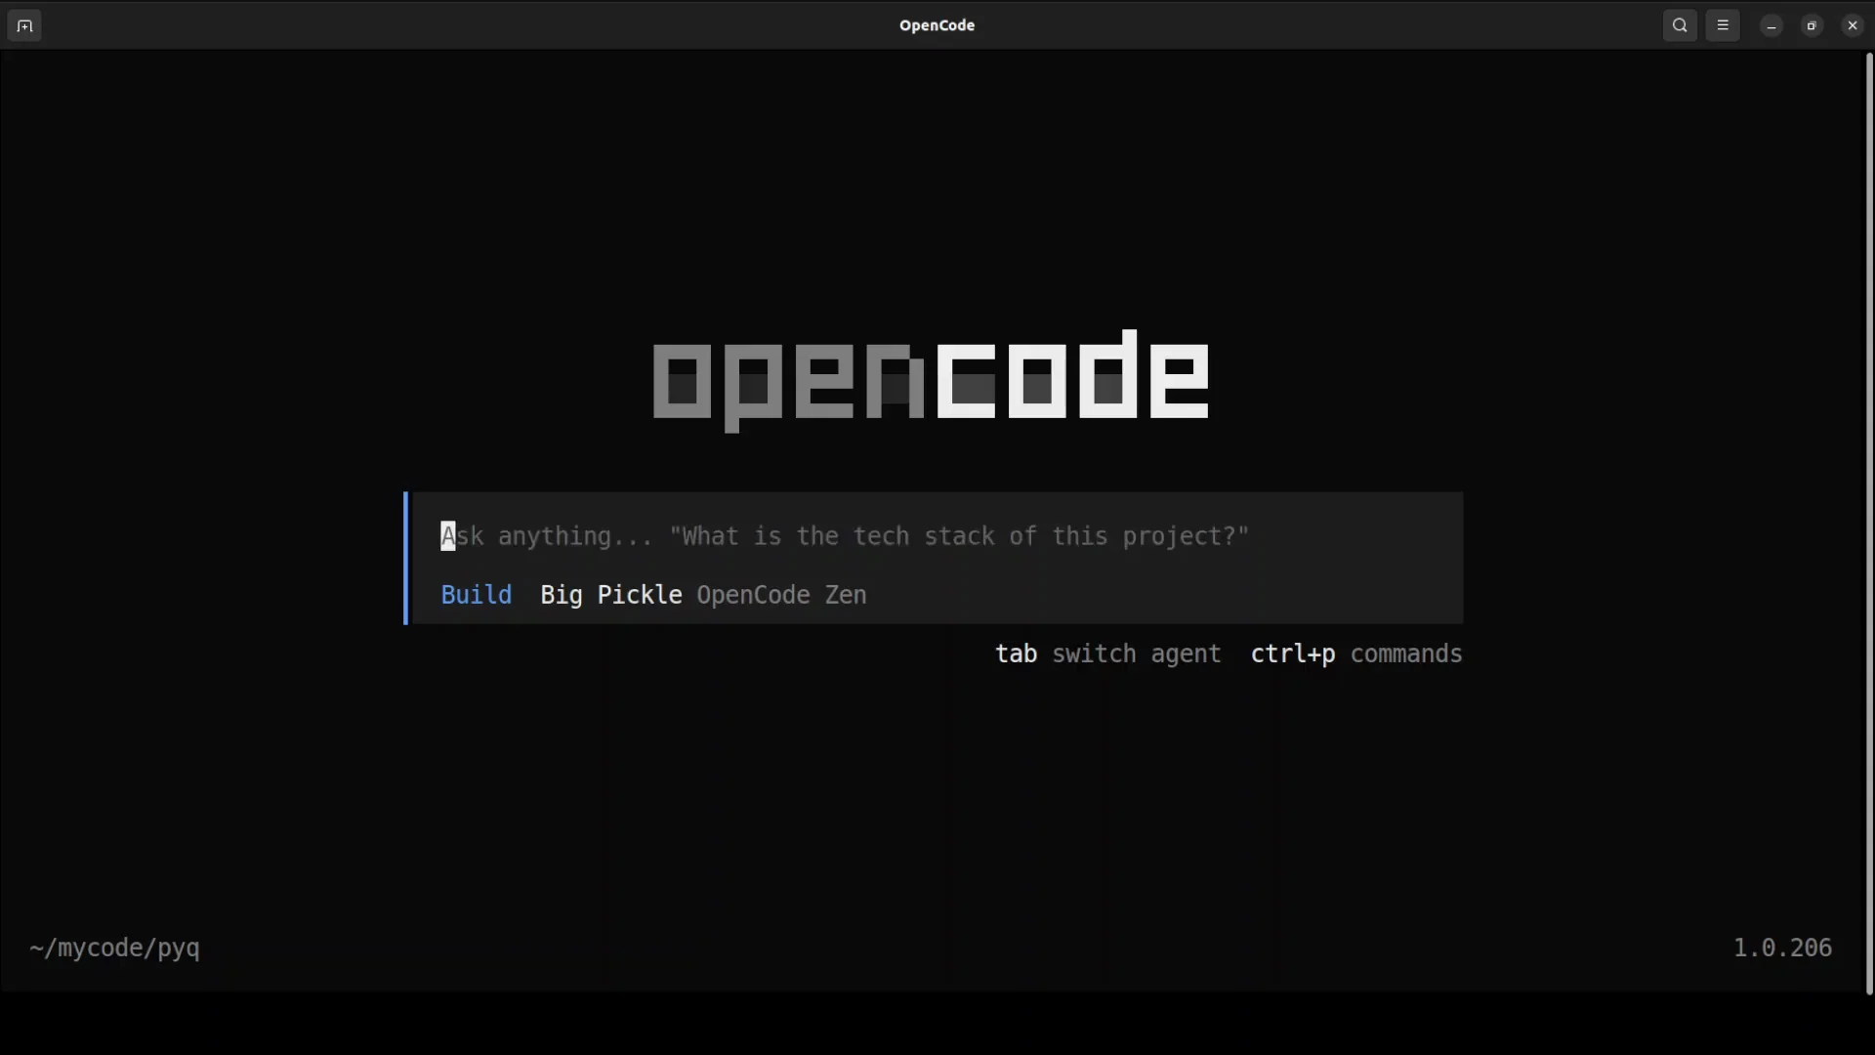Viewport: 1875px width, 1055px height.
Task: Close the OpenCode window
Action: point(1853,25)
